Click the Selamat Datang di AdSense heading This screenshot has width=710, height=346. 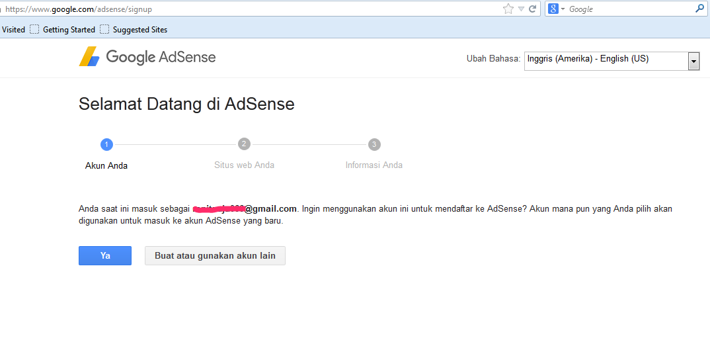[186, 104]
